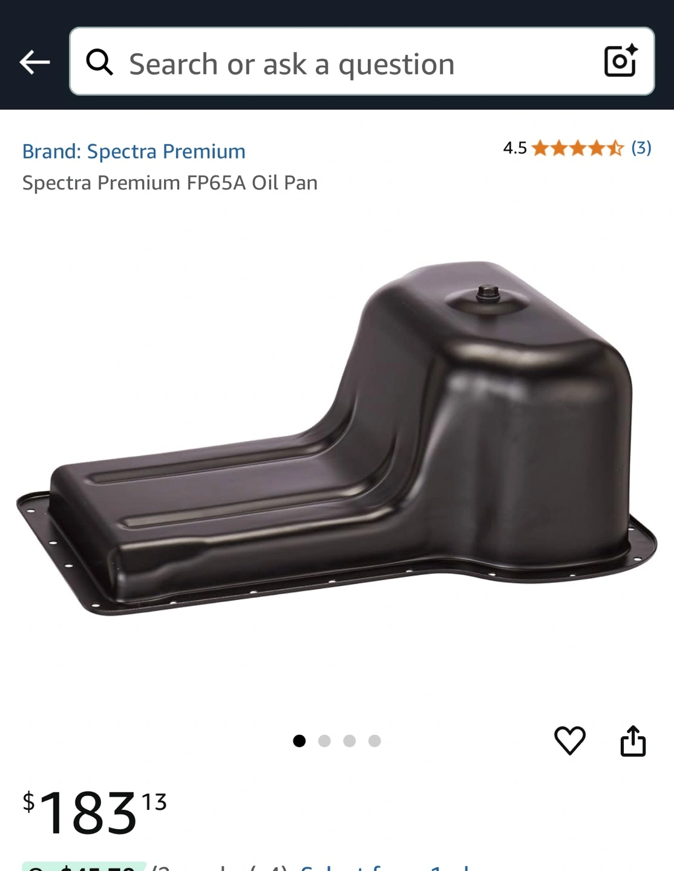Show the fourth carousel image dot
674x871 pixels.
[375, 741]
